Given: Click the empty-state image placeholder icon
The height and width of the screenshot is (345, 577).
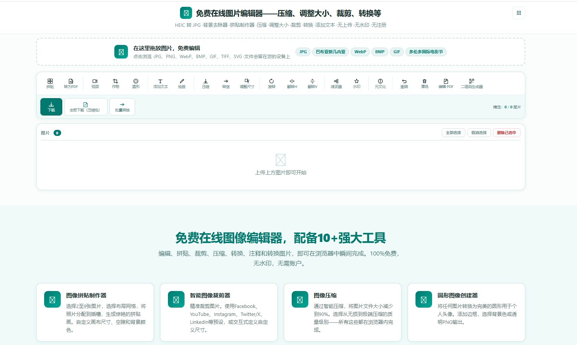Looking at the screenshot, I should point(281,160).
